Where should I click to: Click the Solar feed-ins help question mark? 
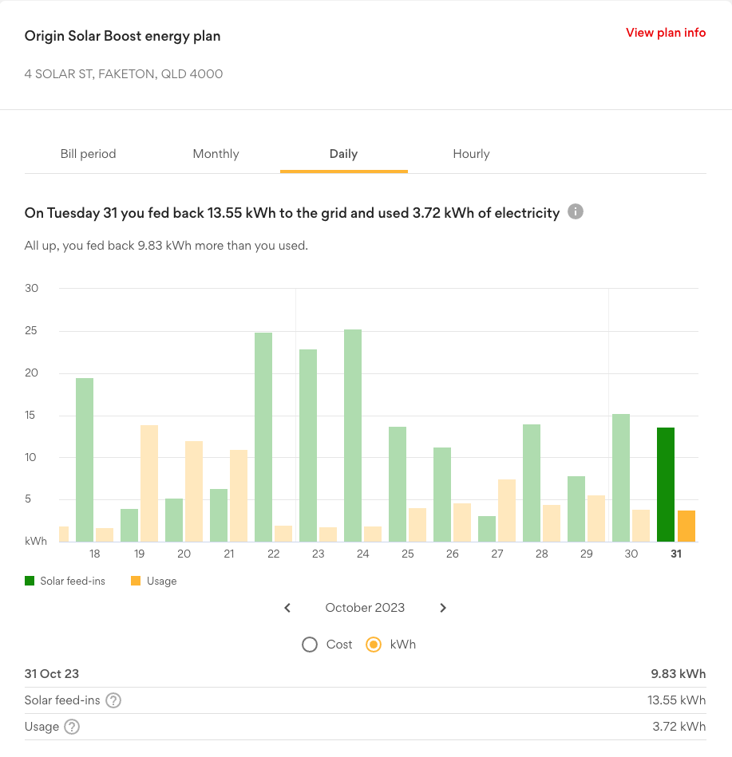pos(113,700)
